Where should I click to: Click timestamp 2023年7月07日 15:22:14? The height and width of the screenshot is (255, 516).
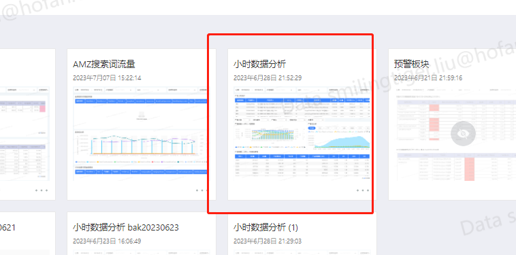click(x=107, y=78)
